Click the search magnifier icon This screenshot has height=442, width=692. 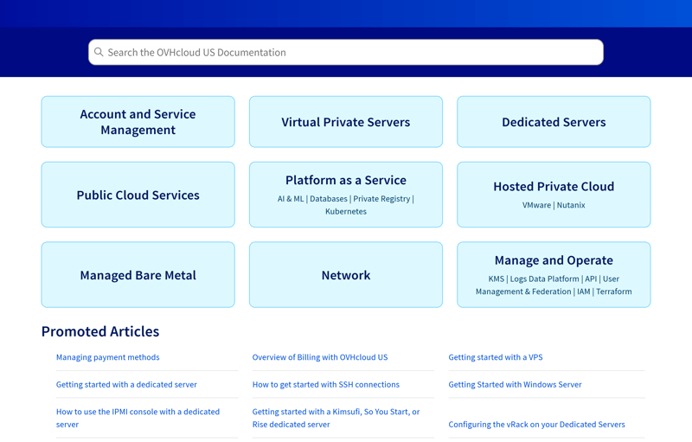coord(99,52)
